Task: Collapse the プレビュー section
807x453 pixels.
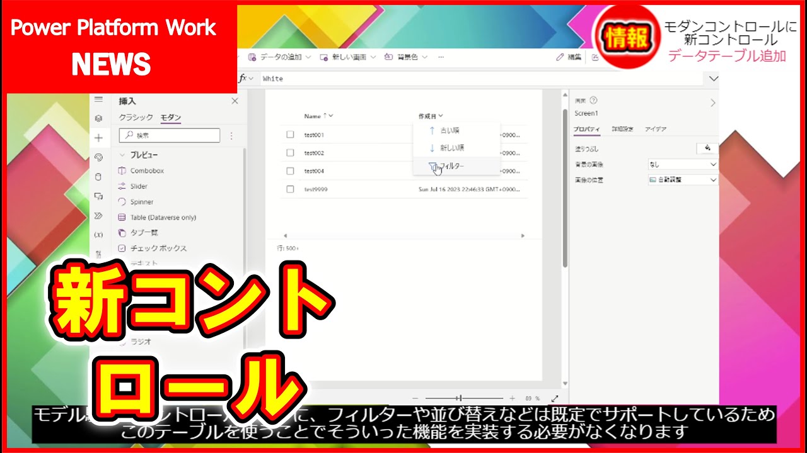Action: point(122,155)
